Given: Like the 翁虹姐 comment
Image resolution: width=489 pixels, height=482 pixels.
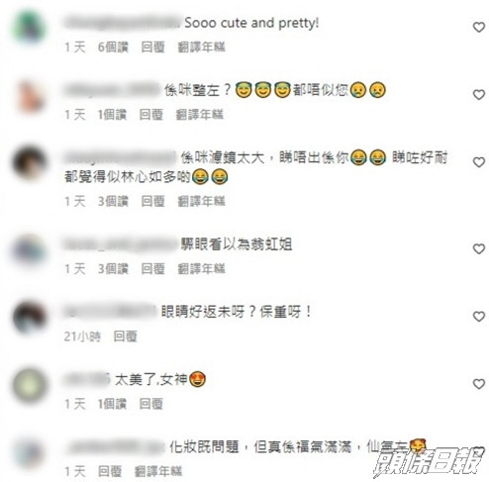Looking at the screenshot, I should click(478, 249).
